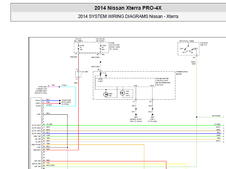Click the 2014 Nissan Xterra PRO-4X title
226x169 pixels.
click(128, 8)
